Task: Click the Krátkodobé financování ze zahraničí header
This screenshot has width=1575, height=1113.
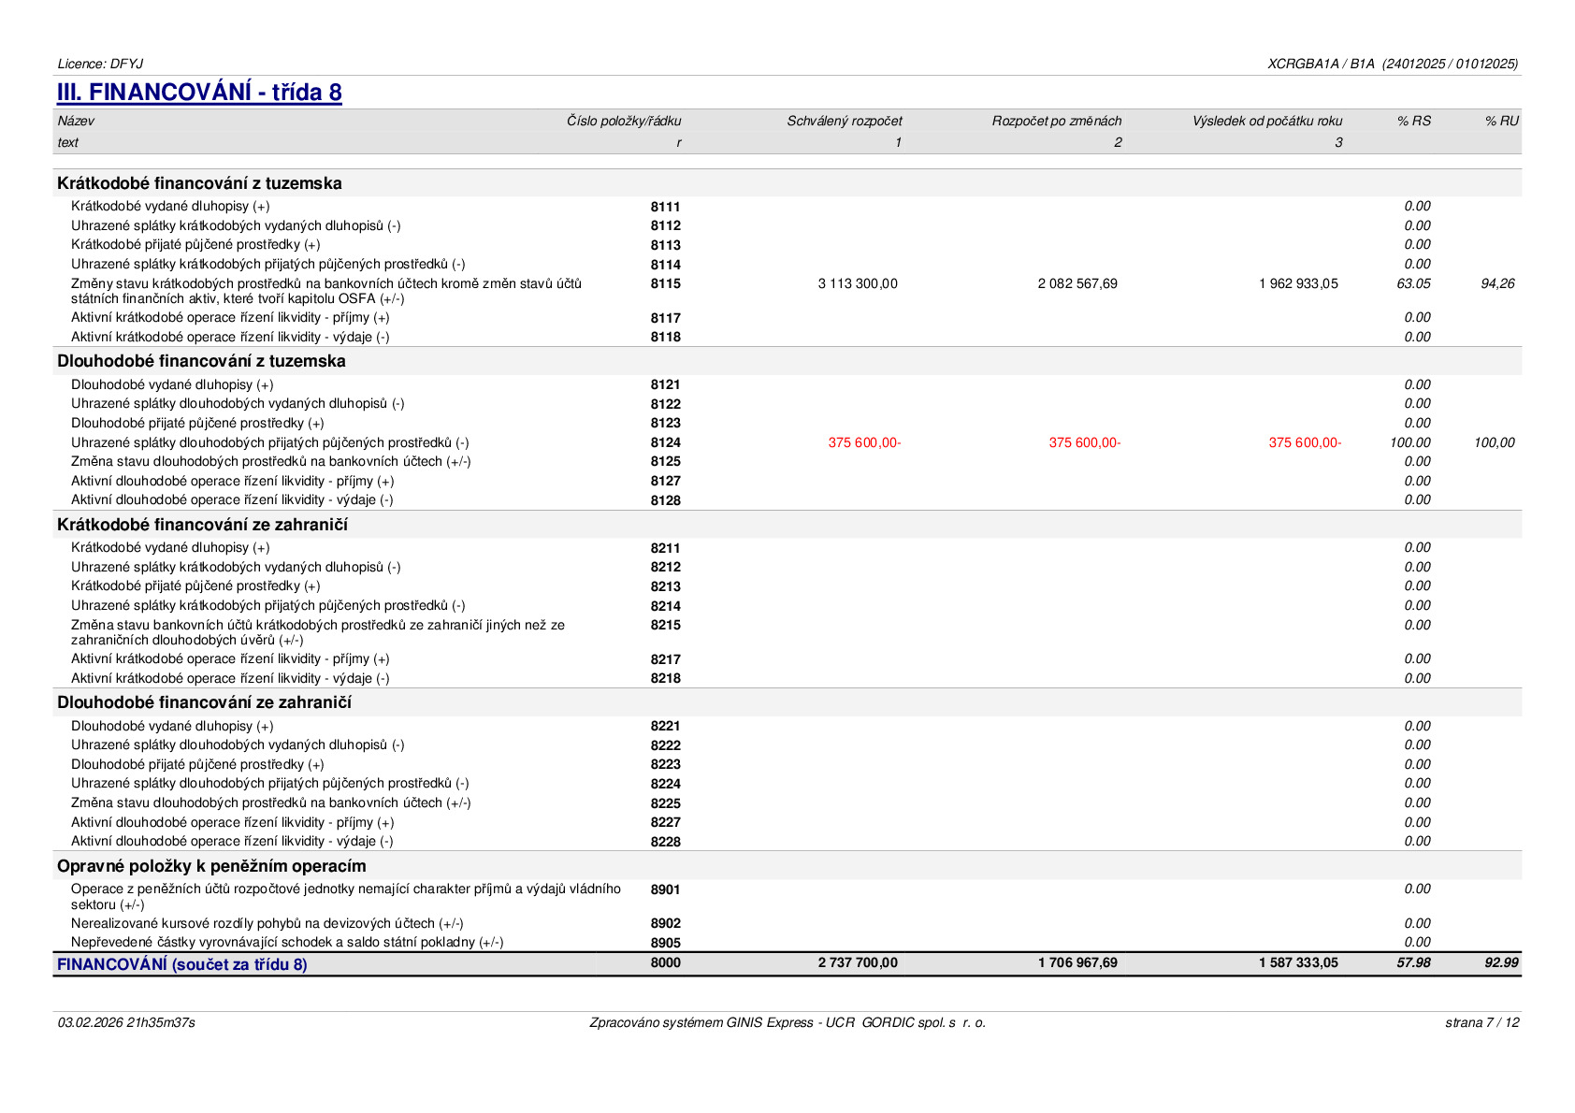Action: (x=202, y=525)
